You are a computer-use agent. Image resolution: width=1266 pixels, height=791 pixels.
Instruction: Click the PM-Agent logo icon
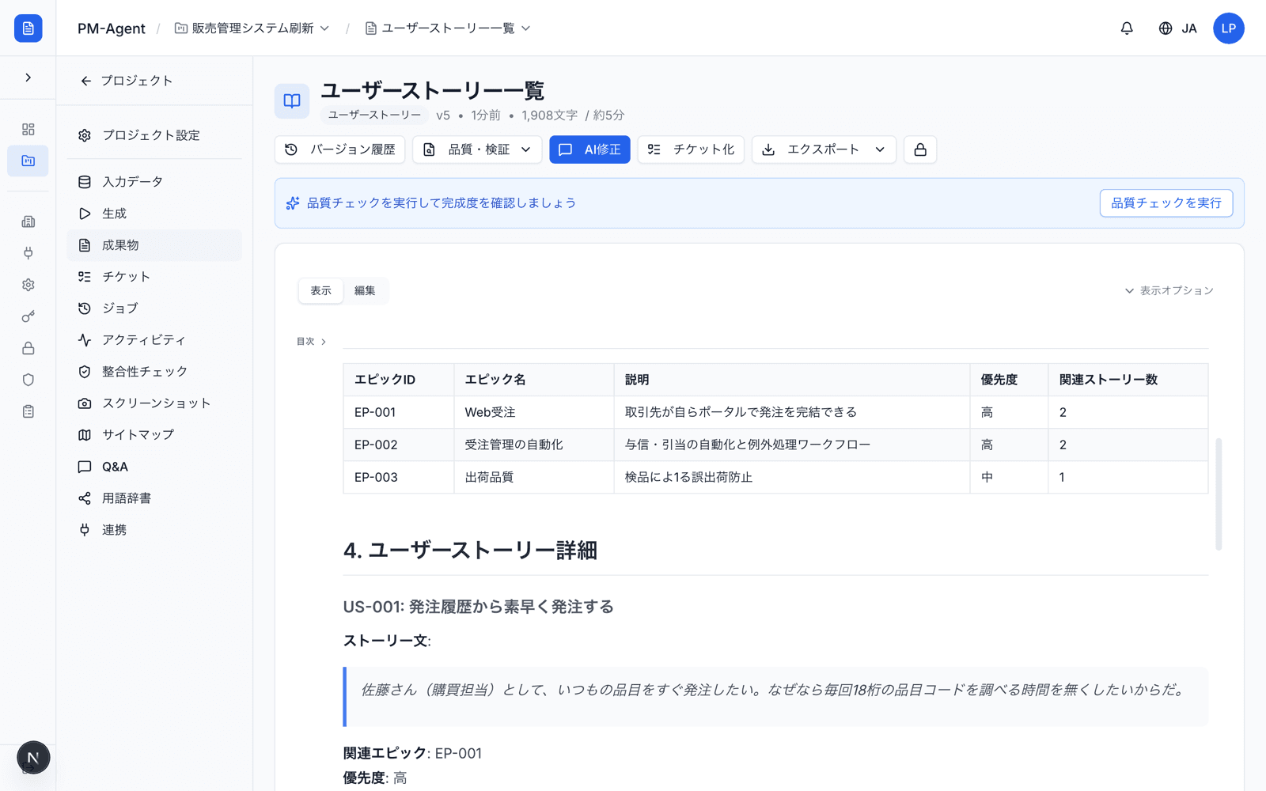(28, 28)
